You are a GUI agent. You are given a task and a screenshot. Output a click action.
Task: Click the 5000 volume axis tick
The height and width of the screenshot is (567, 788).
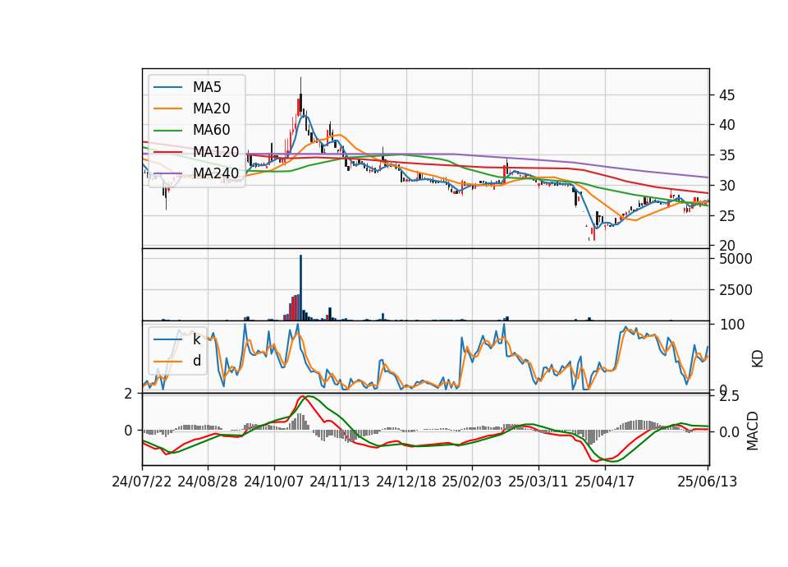tap(735, 259)
